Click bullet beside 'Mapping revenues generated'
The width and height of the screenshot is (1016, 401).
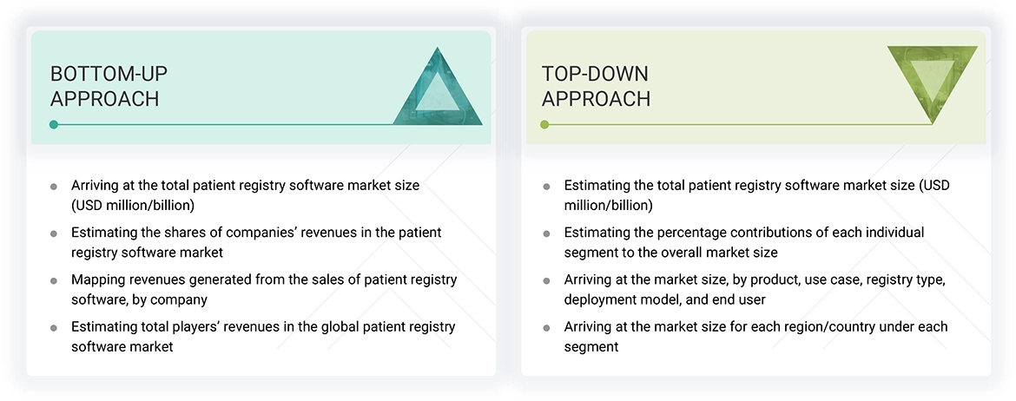point(54,280)
